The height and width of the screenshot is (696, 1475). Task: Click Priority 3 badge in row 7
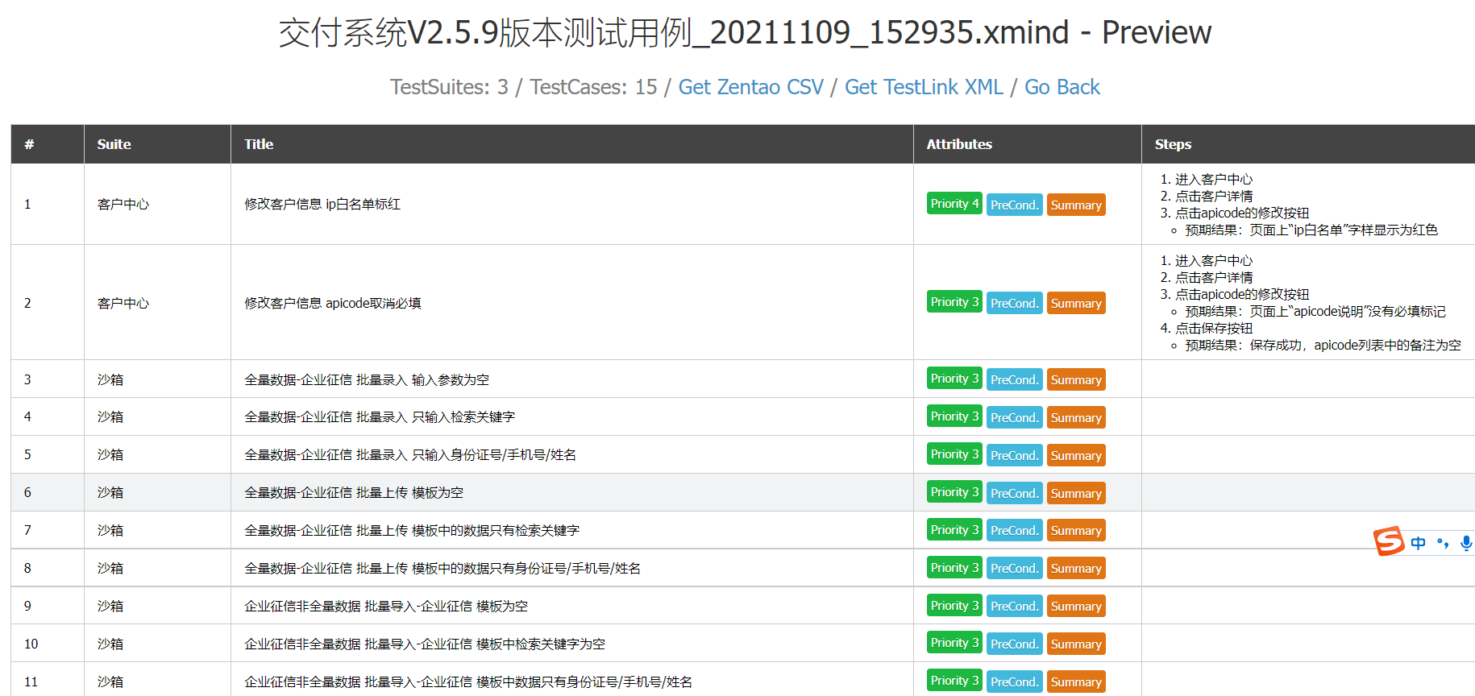[954, 529]
